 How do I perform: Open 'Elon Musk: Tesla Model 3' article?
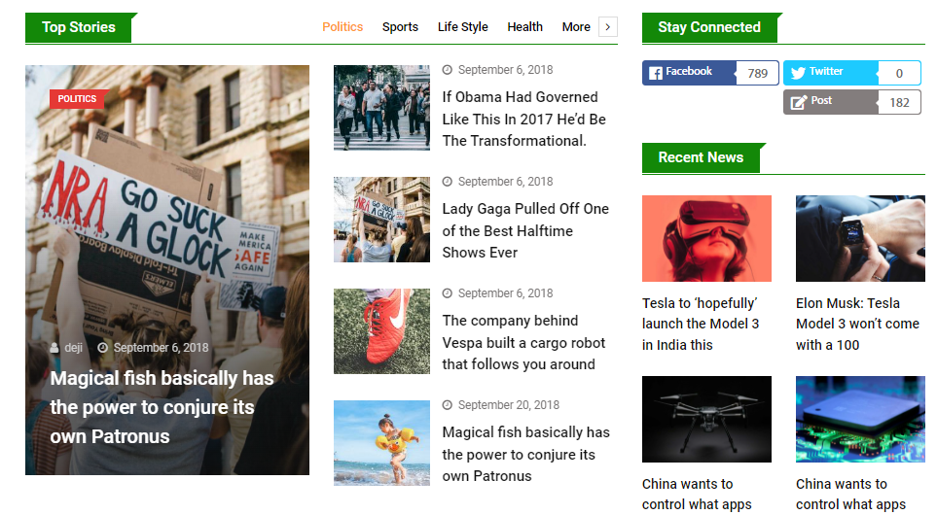(857, 324)
